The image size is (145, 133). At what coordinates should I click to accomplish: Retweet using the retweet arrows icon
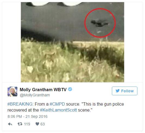20,124
